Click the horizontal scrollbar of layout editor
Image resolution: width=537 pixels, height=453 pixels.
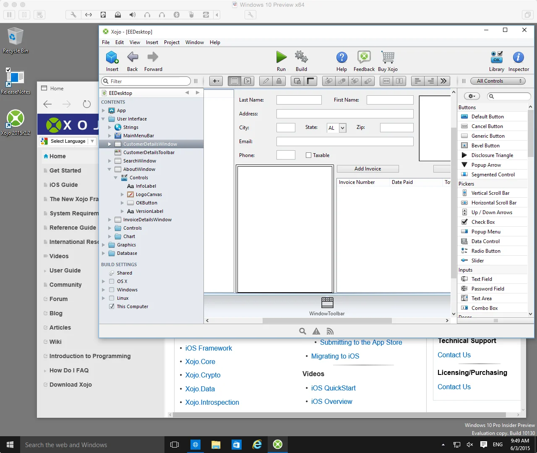point(327,320)
